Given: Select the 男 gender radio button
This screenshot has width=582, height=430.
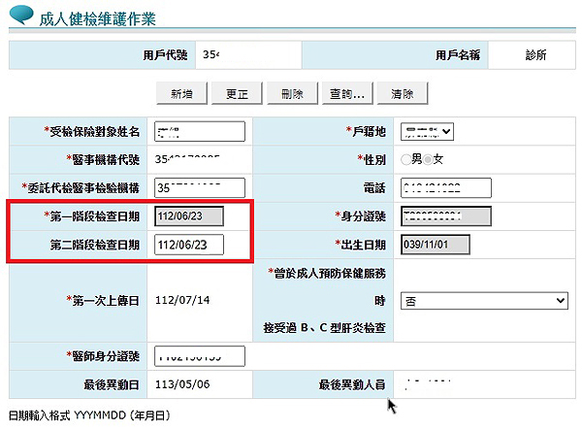Looking at the screenshot, I should [404, 159].
